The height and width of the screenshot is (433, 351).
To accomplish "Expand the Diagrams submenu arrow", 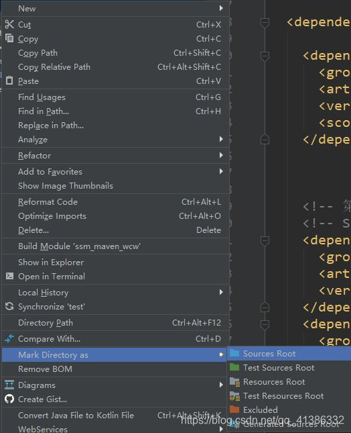I will pyautogui.click(x=221, y=385).
